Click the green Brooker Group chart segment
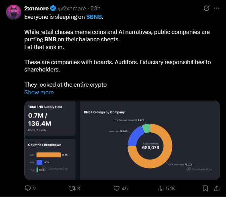Screen dimensions: 226x197 click(x=146, y=128)
